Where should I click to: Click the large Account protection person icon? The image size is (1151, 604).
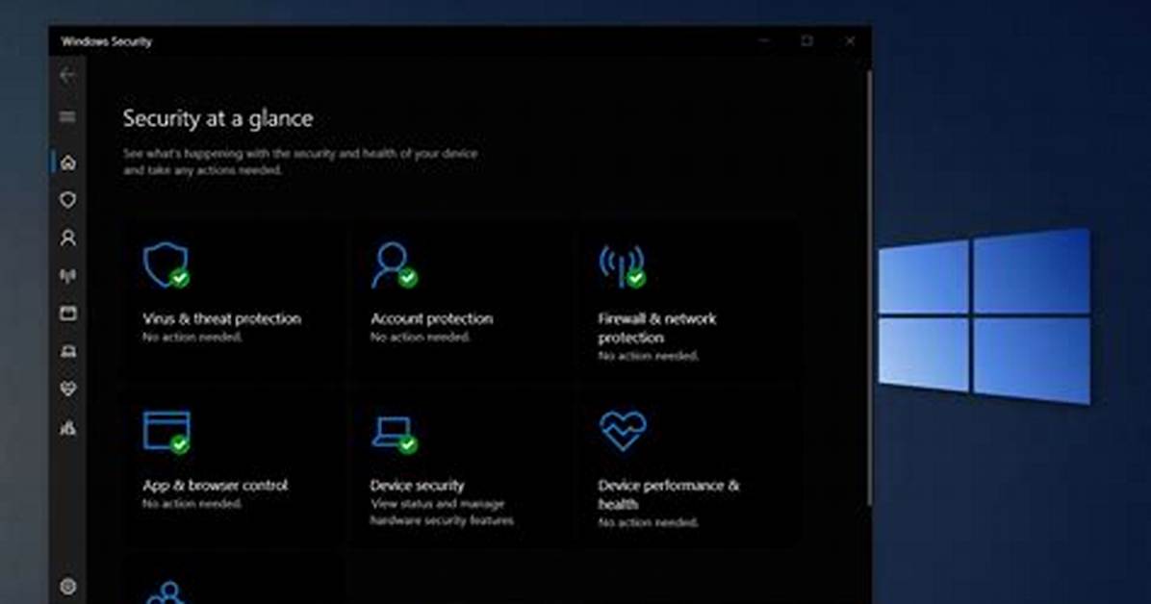coord(395,264)
